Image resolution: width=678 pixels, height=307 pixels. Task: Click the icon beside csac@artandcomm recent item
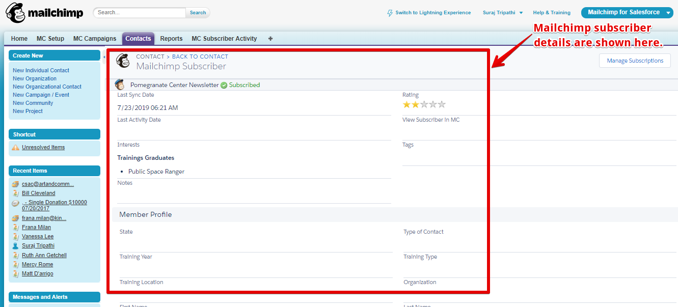tap(16, 183)
